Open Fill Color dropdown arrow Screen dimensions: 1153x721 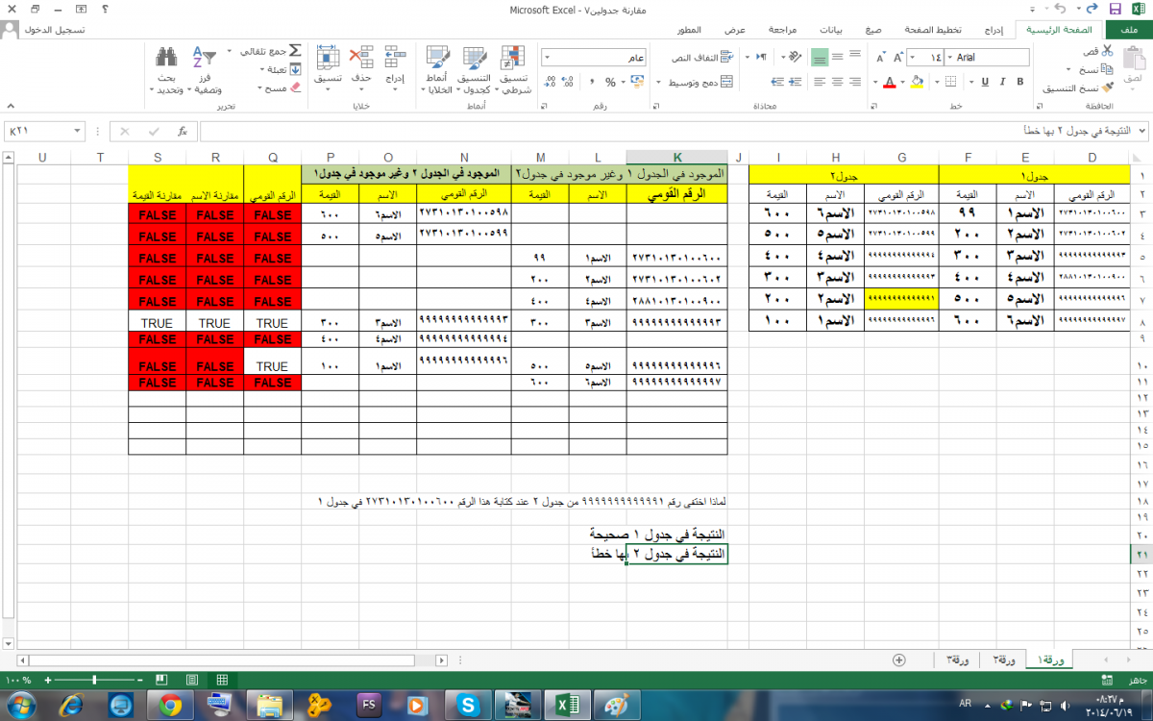[x=903, y=82]
